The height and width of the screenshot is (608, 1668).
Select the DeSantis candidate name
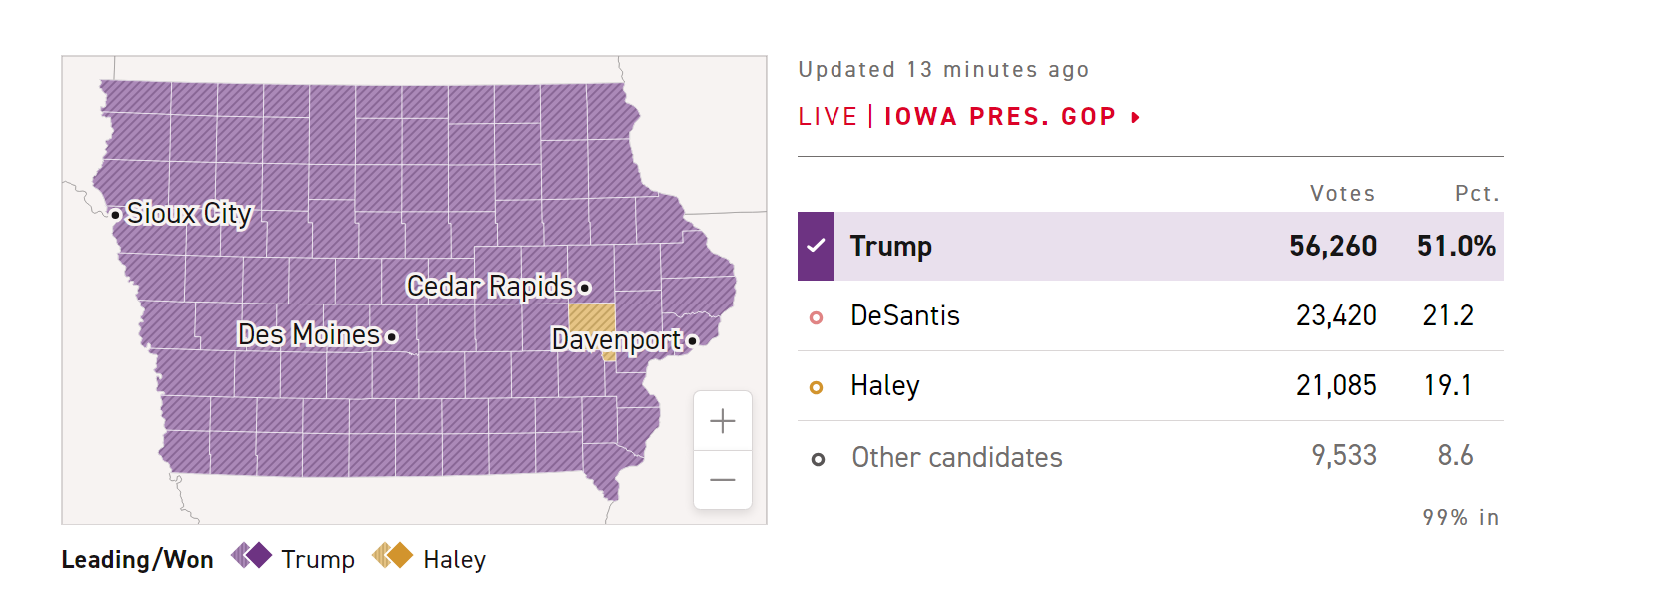[904, 316]
